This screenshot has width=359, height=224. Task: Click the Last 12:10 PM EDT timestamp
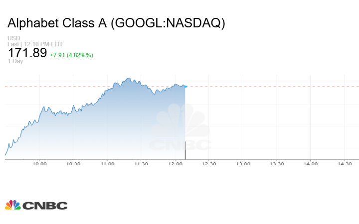pyautogui.click(x=34, y=44)
